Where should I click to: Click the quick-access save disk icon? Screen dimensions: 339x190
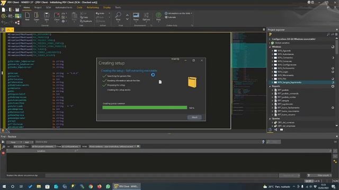click(x=17, y=9)
